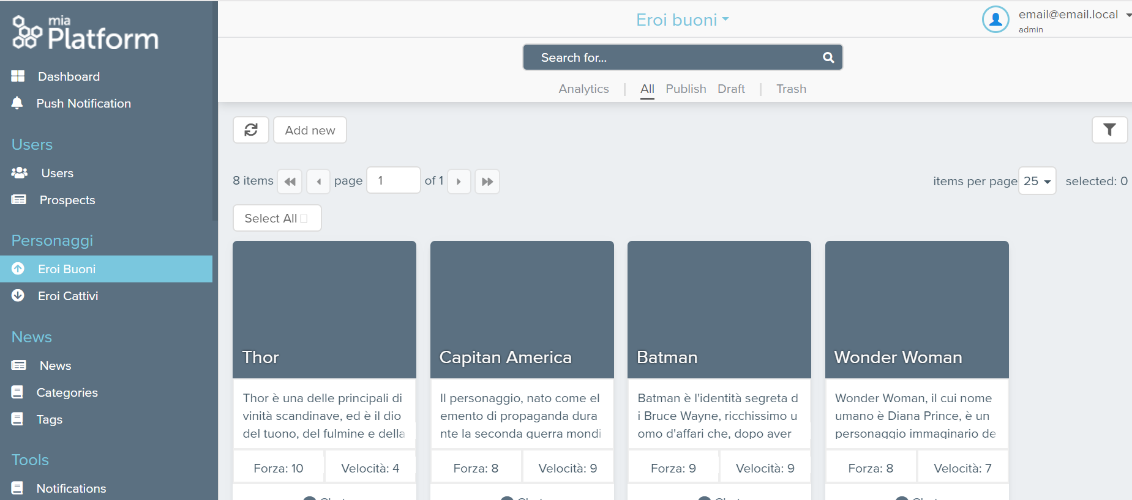Open Push Notification in the sidebar

[83, 103]
